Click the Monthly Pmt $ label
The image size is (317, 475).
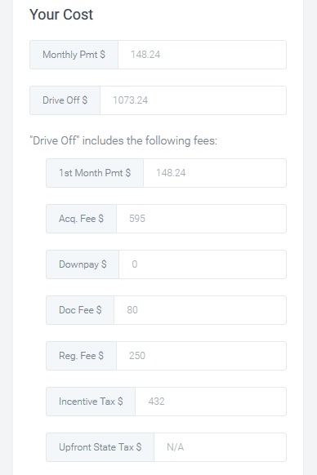click(x=74, y=55)
